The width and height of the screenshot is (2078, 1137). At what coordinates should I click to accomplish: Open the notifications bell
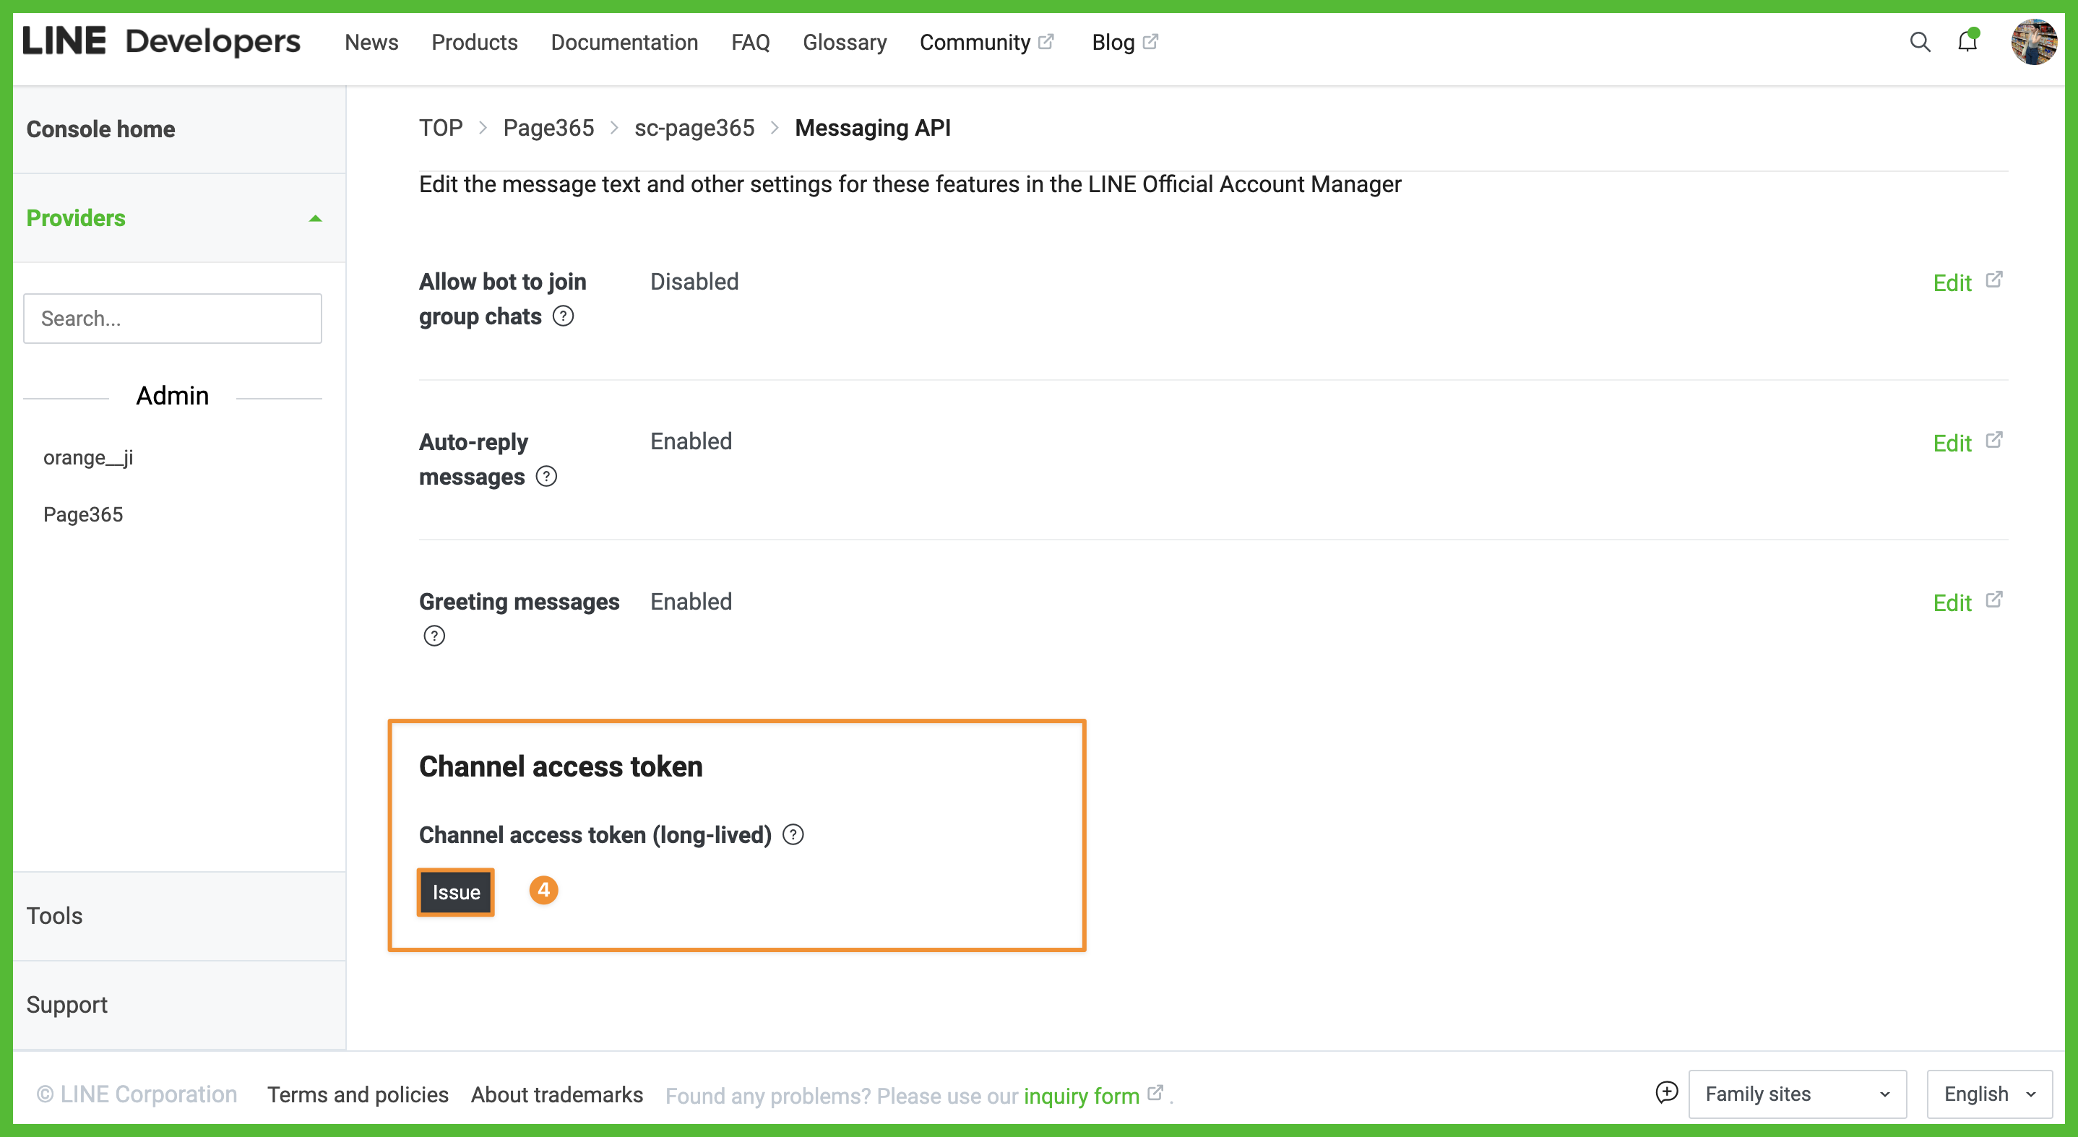[1967, 41]
